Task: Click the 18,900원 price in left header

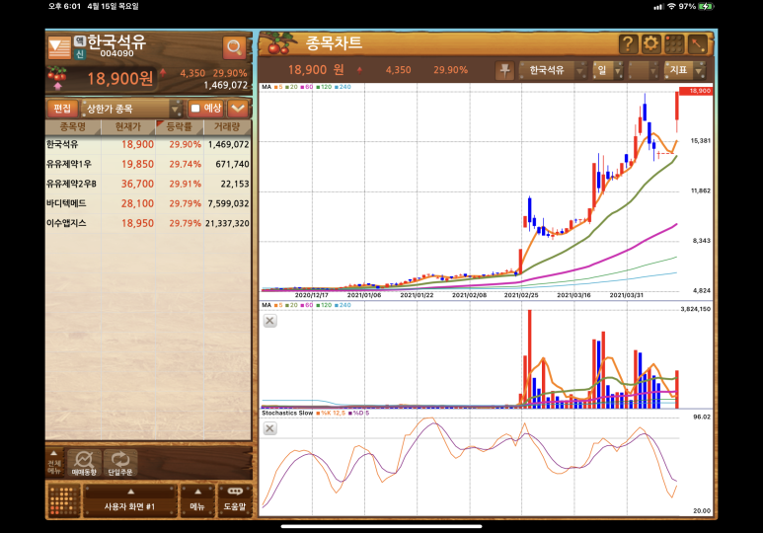Action: click(120, 78)
